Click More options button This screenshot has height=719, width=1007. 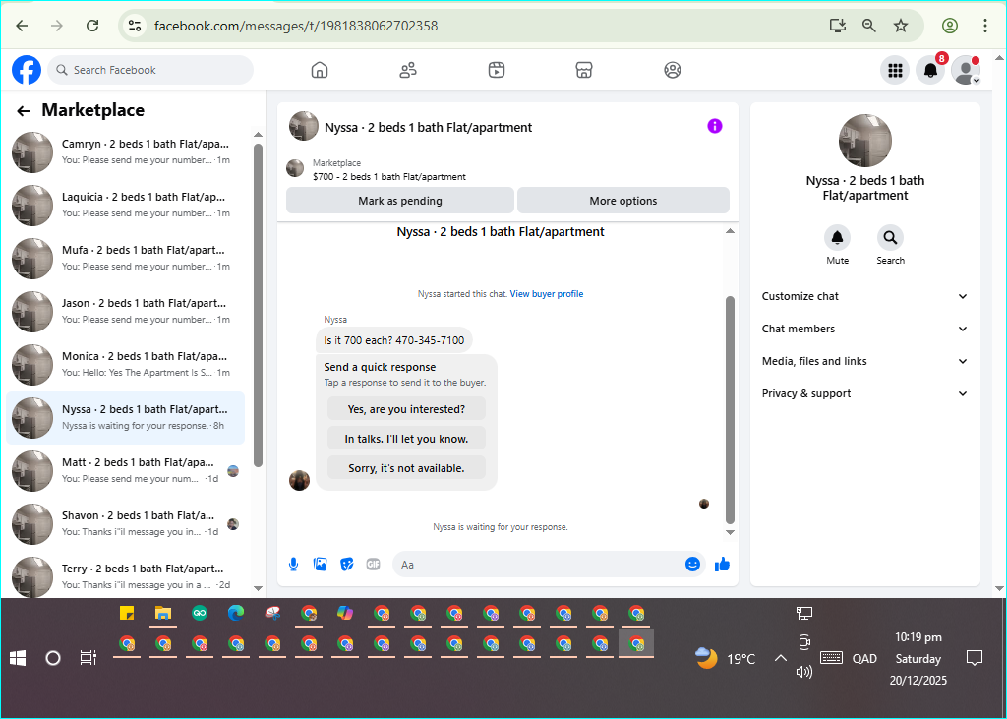[x=622, y=201]
